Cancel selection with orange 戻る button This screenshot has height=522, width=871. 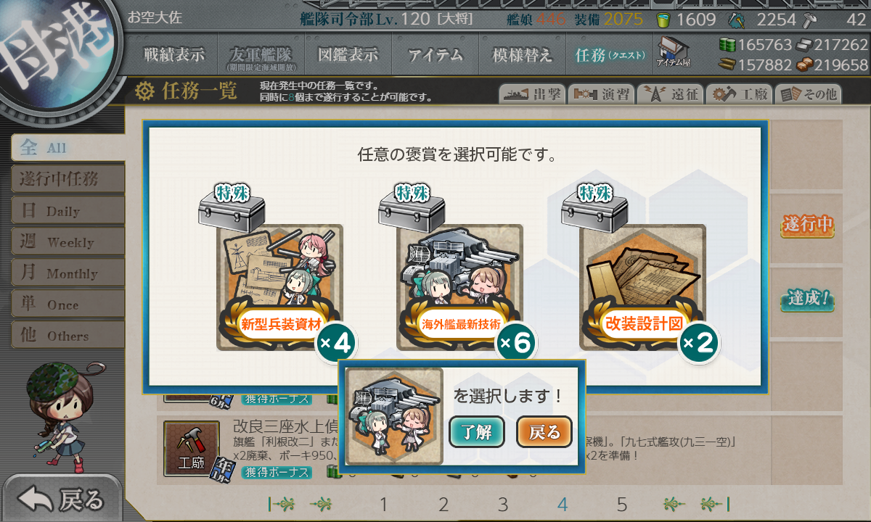(x=544, y=433)
